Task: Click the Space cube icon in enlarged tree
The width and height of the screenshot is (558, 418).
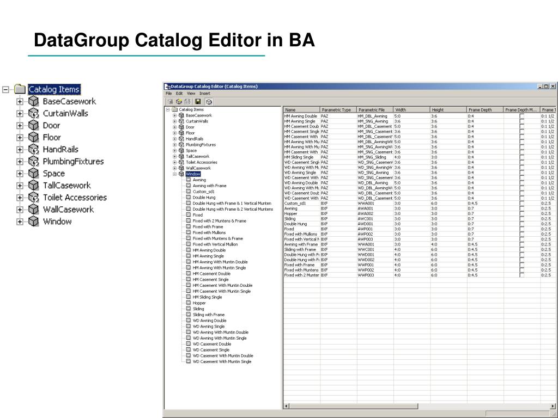Action: pos(33,174)
